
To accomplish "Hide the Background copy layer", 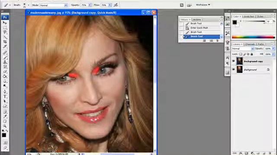I will pyautogui.click(x=234, y=61).
